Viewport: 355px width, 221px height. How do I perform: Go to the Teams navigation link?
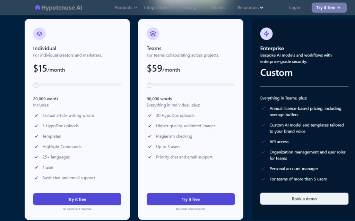point(218,8)
